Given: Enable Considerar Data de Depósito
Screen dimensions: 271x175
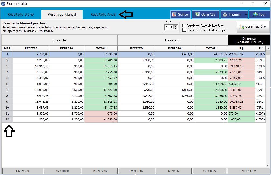Looking at the screenshot, I should (x=184, y=26).
